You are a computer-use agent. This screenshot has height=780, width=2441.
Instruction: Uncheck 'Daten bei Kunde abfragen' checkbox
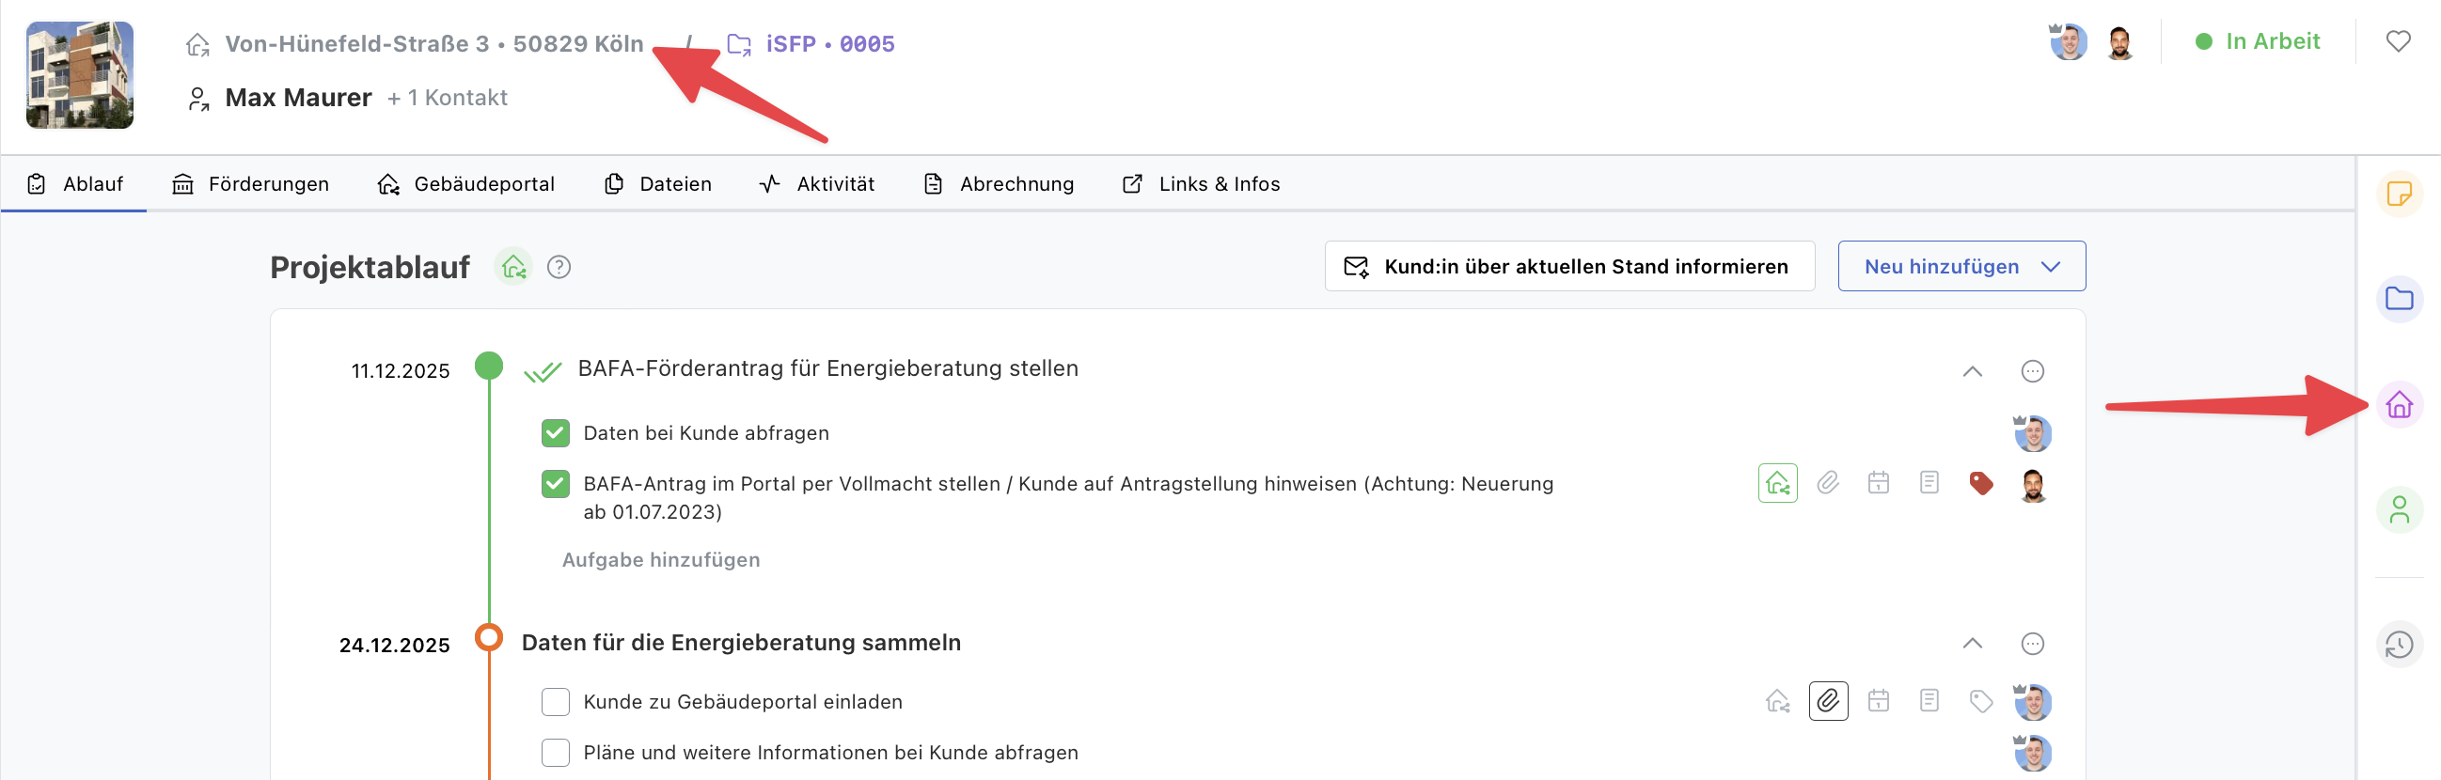556,433
